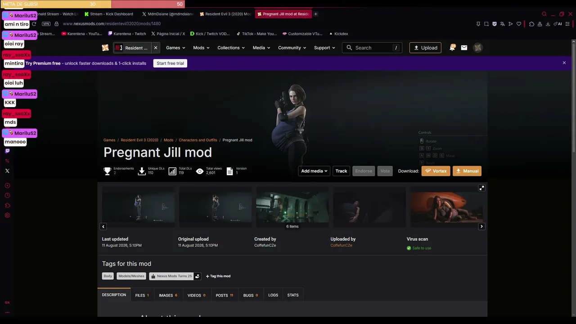Switch to the Stats tab
This screenshot has height=324, width=576.
[293, 295]
